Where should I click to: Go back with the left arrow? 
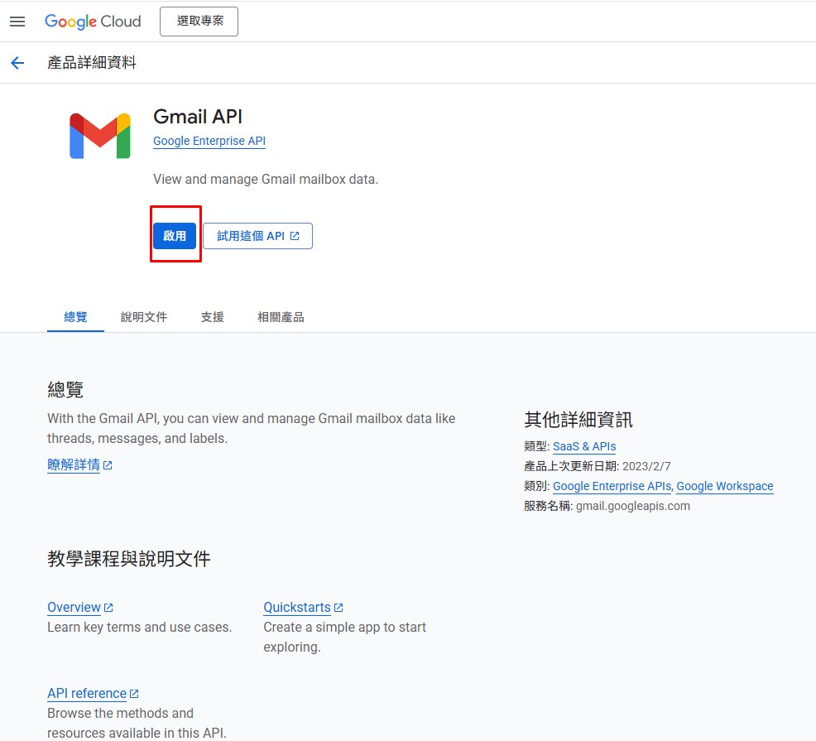point(17,63)
